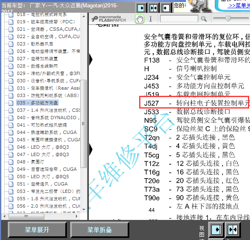Click document icon for 019 驻车距离报警
250x240 pixels.
point(11,22)
